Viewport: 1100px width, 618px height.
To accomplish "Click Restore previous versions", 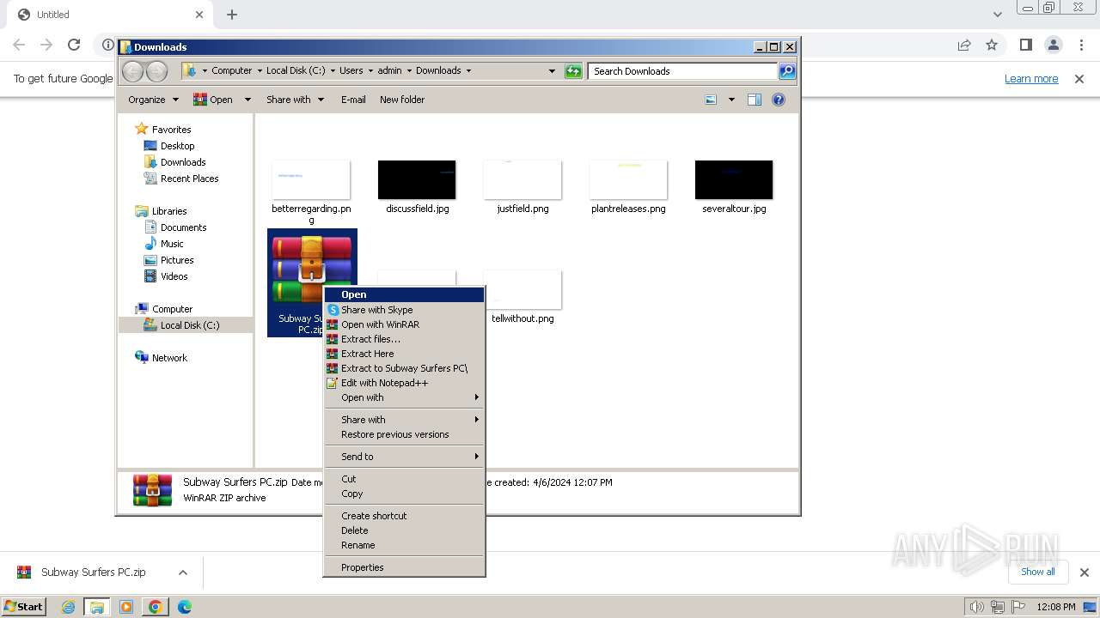I will pos(404,434).
